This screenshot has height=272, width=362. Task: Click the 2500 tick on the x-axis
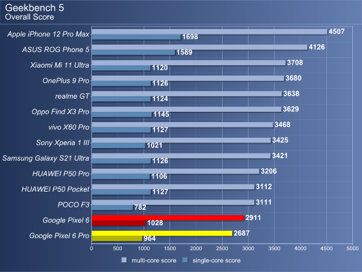222,248
